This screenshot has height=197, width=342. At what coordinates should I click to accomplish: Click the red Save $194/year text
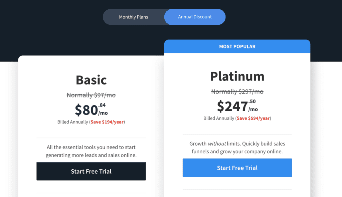pos(107,122)
